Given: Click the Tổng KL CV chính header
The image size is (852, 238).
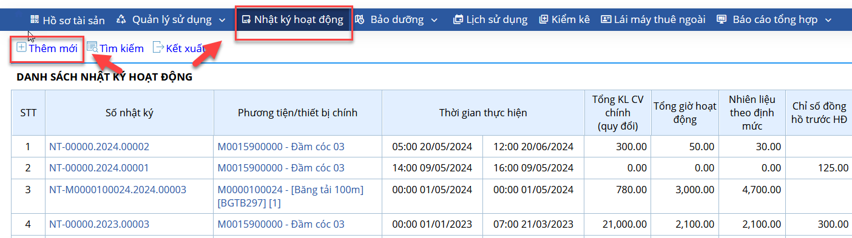Looking at the screenshot, I should click(618, 113).
